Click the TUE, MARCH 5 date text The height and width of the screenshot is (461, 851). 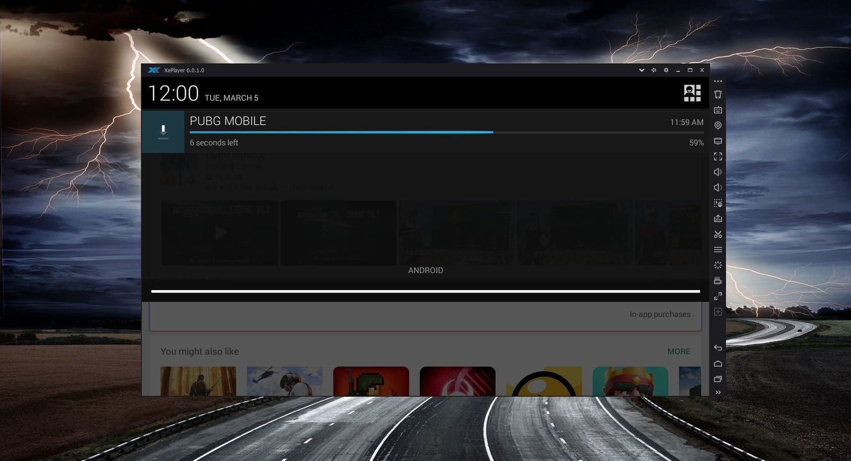tap(232, 98)
